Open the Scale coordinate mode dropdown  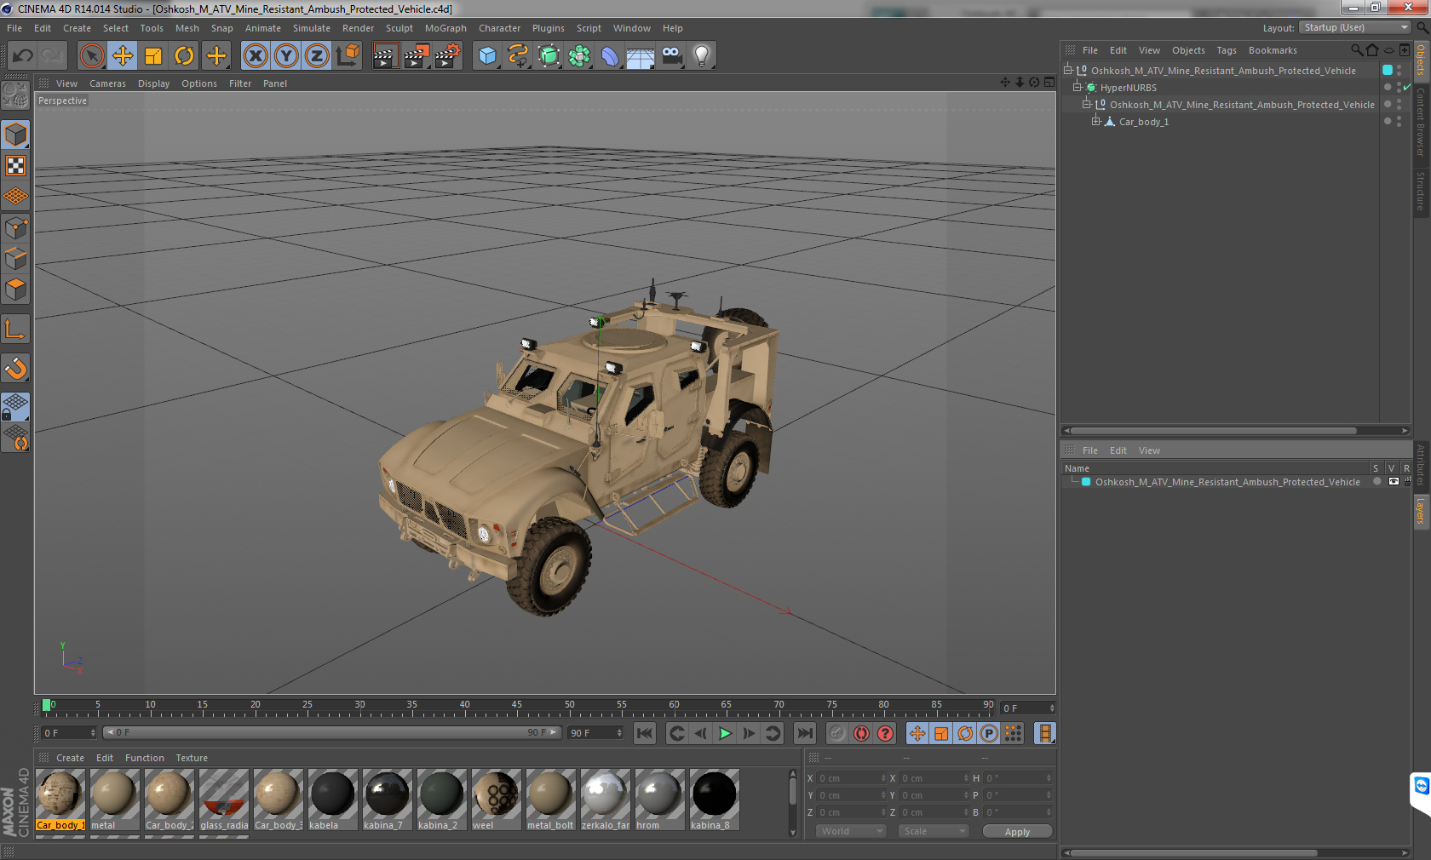934,831
